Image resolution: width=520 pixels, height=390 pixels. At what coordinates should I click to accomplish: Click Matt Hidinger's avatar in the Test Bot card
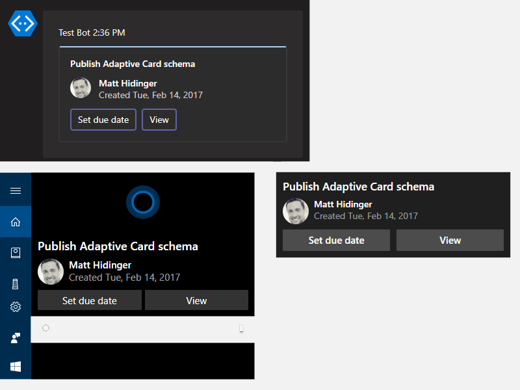click(x=80, y=88)
